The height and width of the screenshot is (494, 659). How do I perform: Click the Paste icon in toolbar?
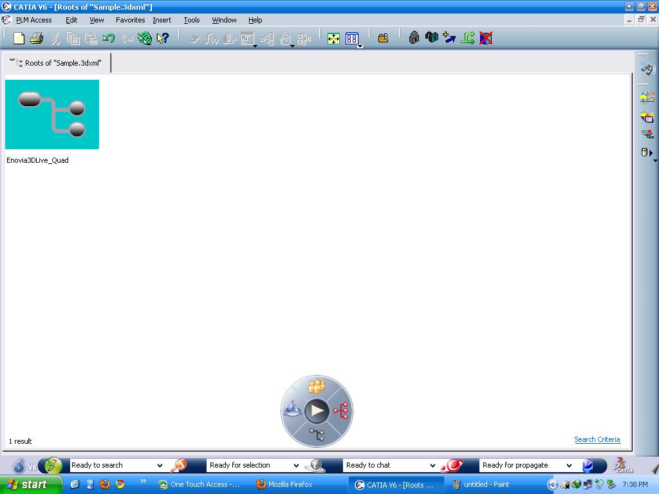[x=91, y=38]
